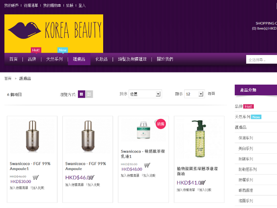Open Swanicoco - FGF 99% Ampoule1 title
The image size is (277, 208).
30,166
